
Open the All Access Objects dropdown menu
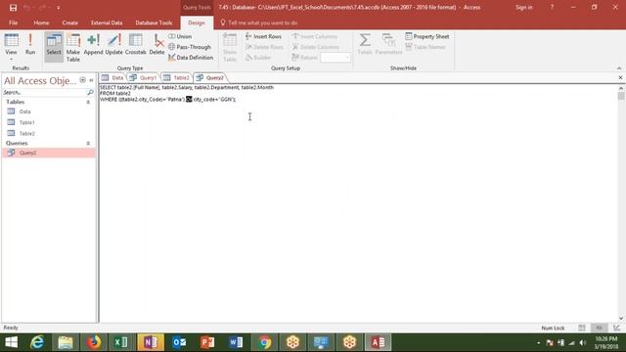coord(82,80)
